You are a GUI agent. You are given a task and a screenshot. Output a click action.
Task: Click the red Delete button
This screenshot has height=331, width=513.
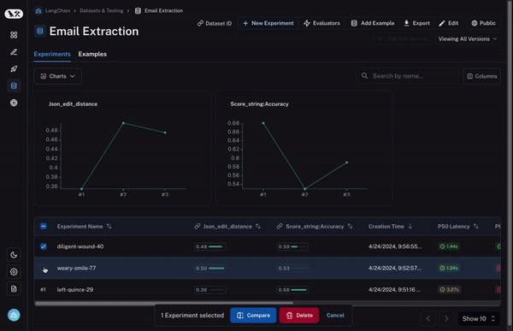pos(299,316)
